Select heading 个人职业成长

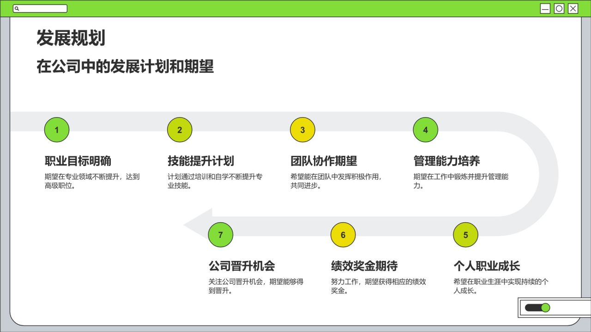pos(487,266)
